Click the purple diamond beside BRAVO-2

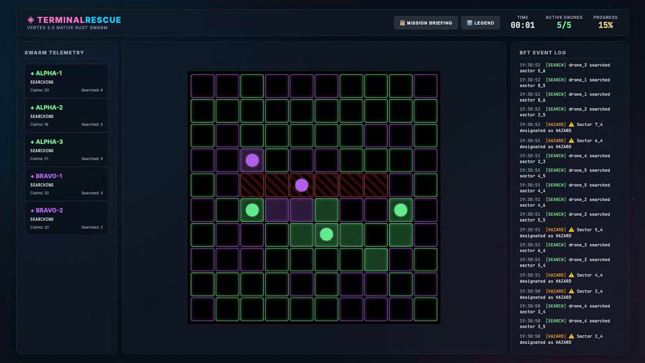click(x=32, y=211)
